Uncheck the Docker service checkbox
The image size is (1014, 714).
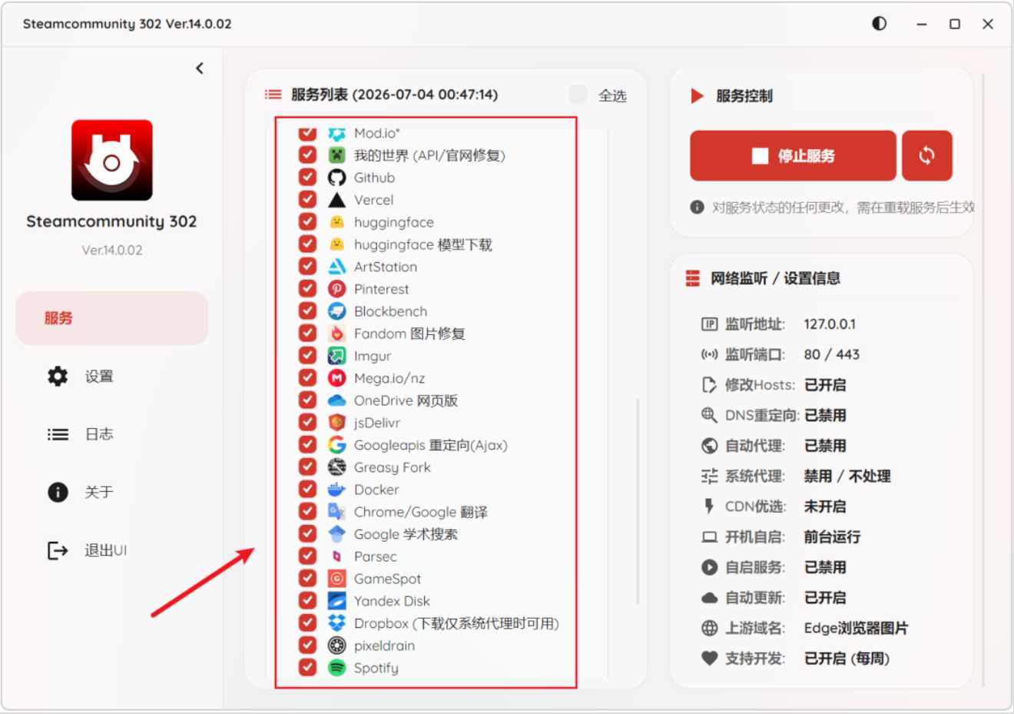tap(307, 490)
